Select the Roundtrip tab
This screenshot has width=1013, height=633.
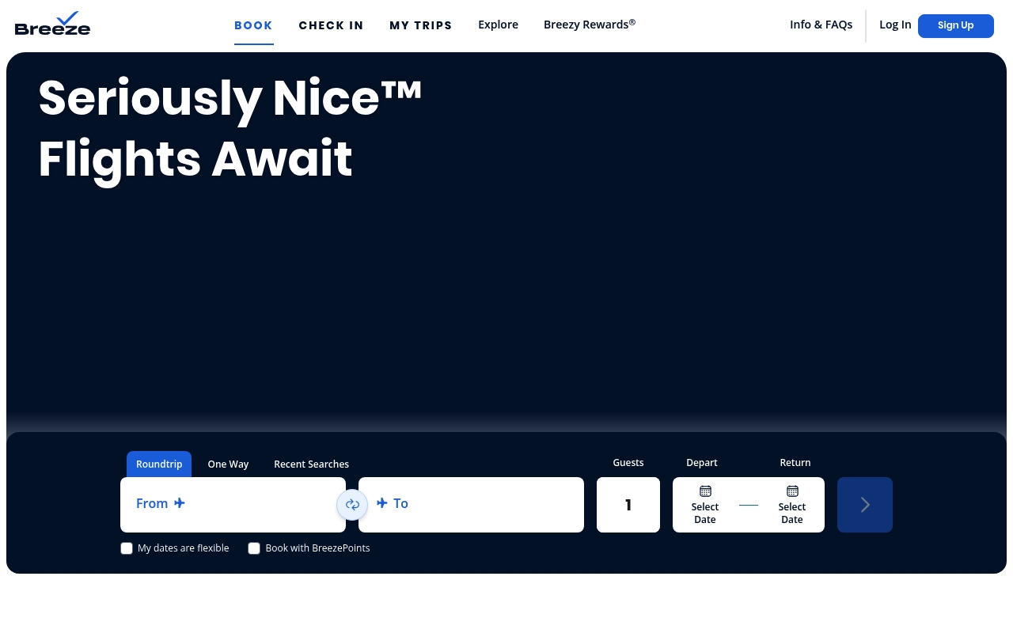point(159,464)
